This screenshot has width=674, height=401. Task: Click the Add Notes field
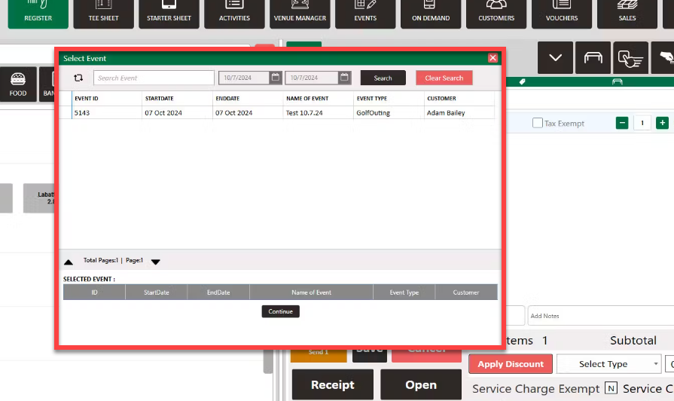(601, 316)
